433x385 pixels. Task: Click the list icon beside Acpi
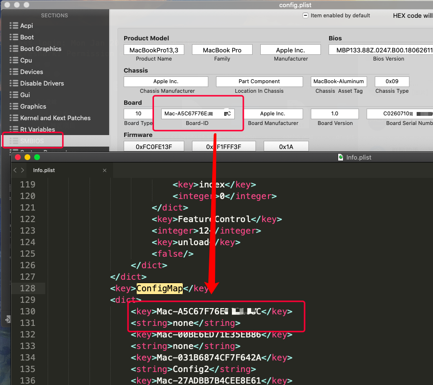(14, 25)
